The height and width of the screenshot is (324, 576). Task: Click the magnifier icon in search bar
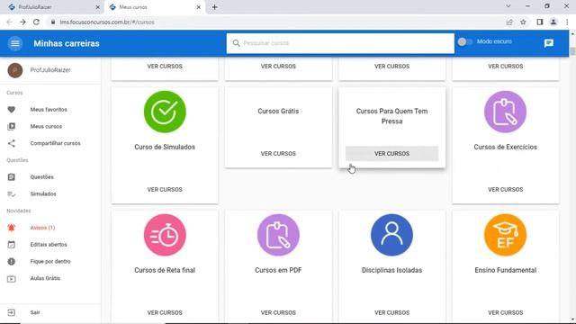coord(236,43)
